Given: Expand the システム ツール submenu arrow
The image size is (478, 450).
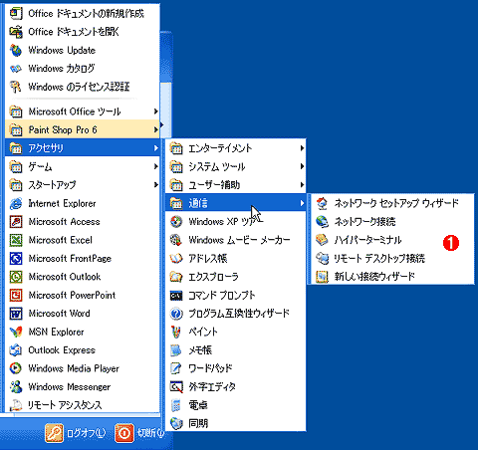Looking at the screenshot, I should click(302, 166).
